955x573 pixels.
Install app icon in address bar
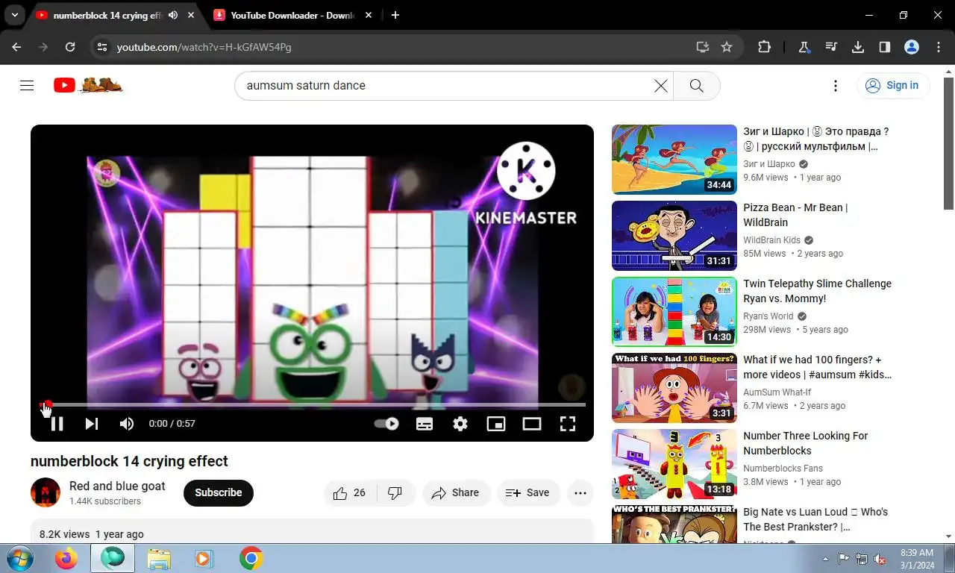702,47
